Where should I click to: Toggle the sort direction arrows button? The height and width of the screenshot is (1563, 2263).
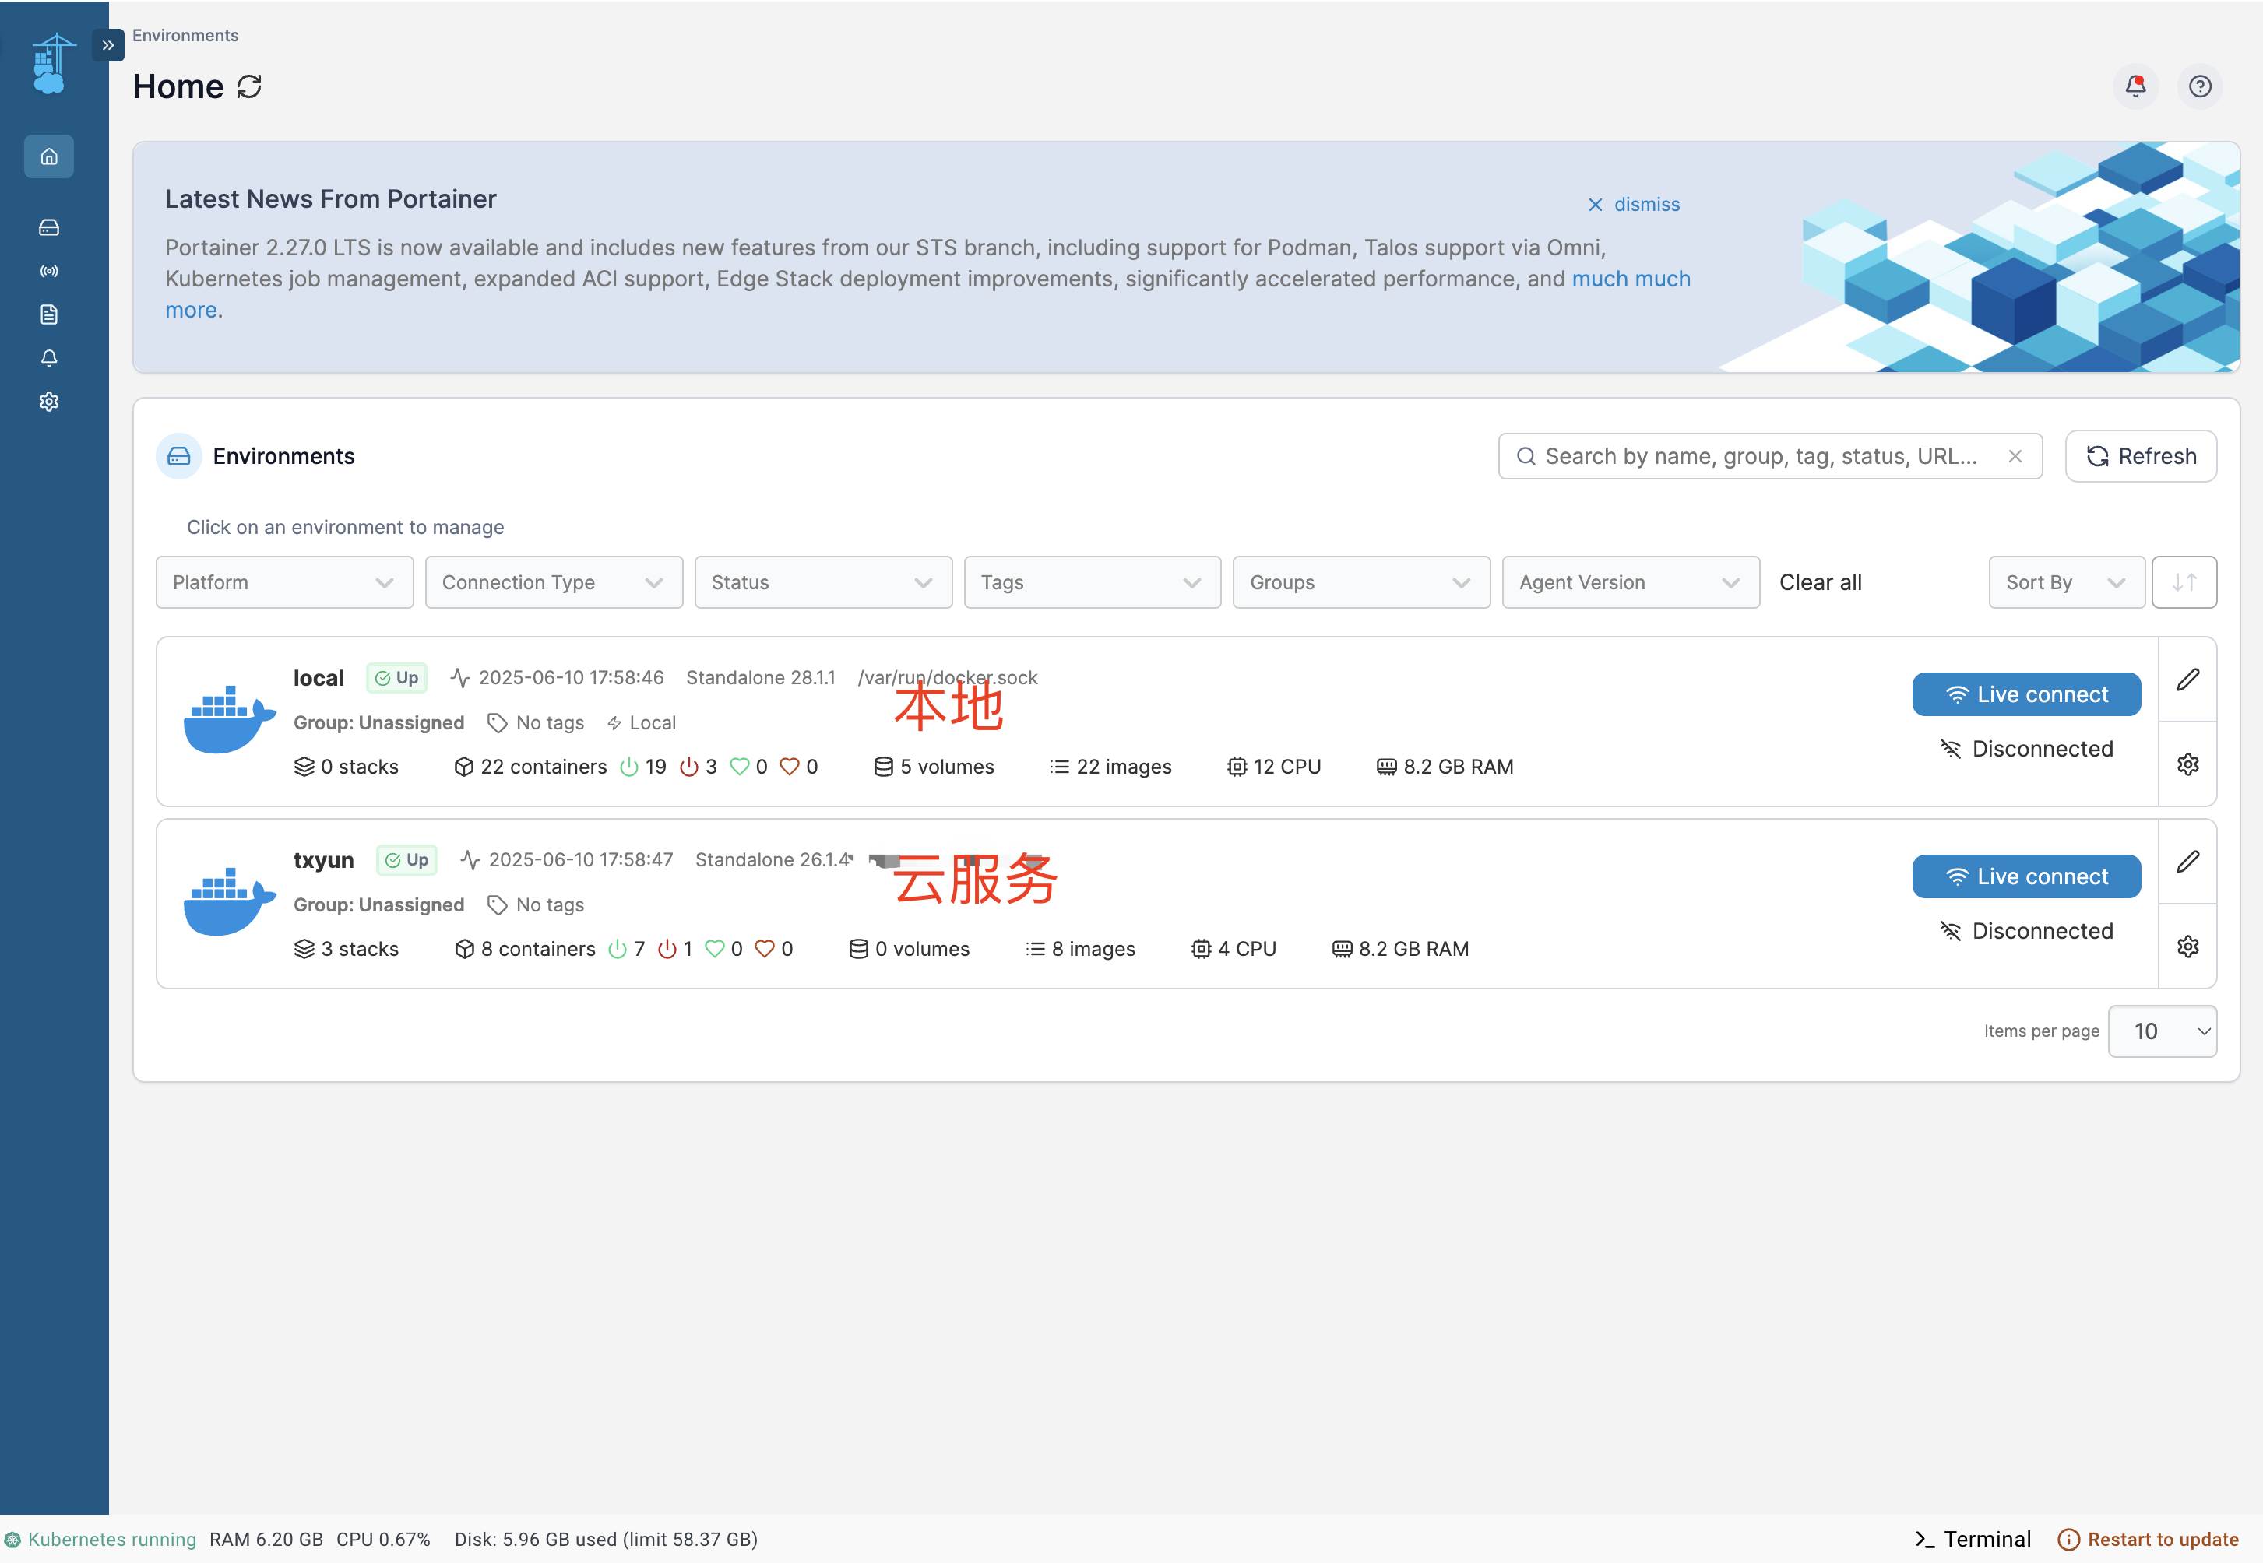point(2184,583)
